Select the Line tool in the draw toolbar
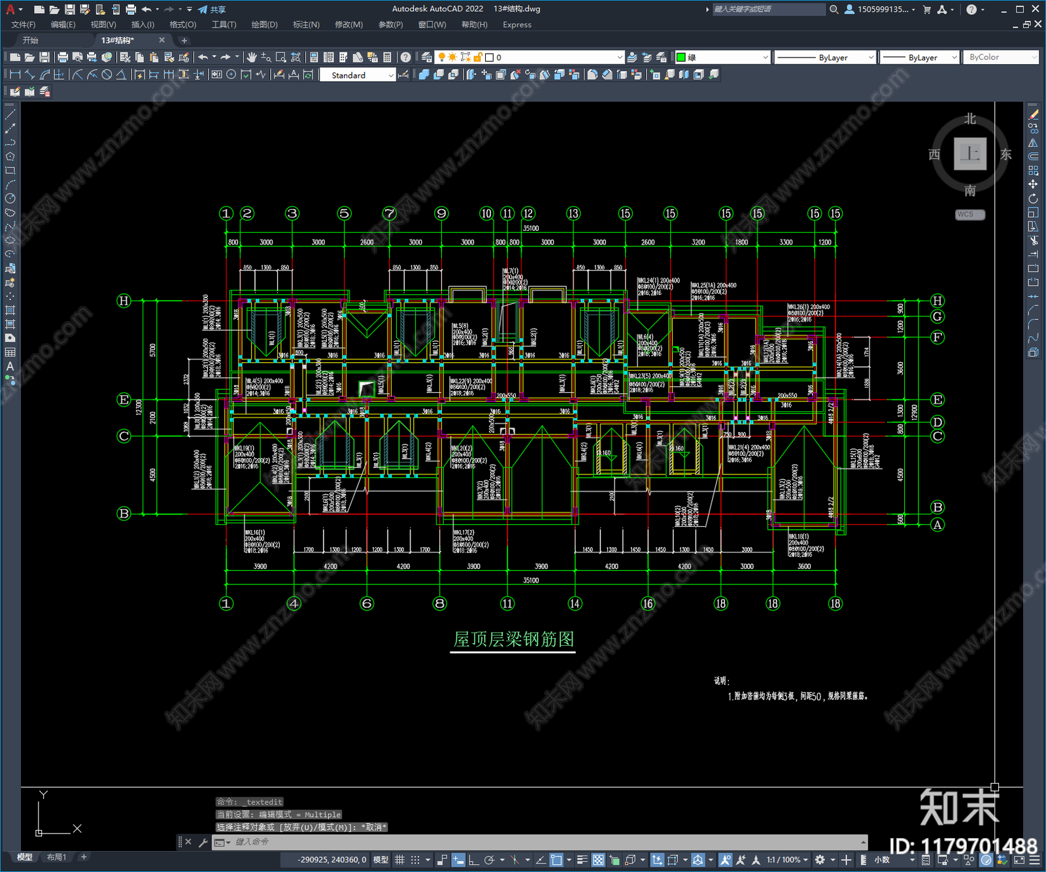The image size is (1046, 872). point(10,114)
